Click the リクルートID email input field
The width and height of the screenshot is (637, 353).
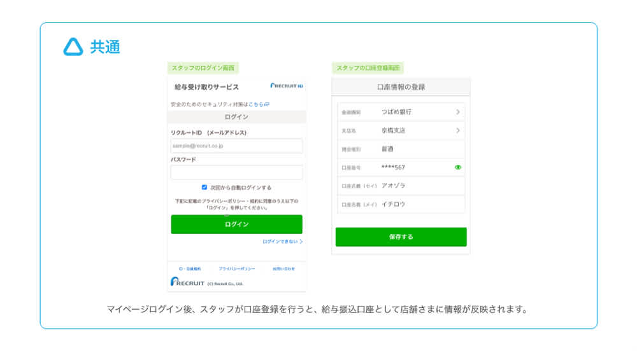[x=236, y=146]
